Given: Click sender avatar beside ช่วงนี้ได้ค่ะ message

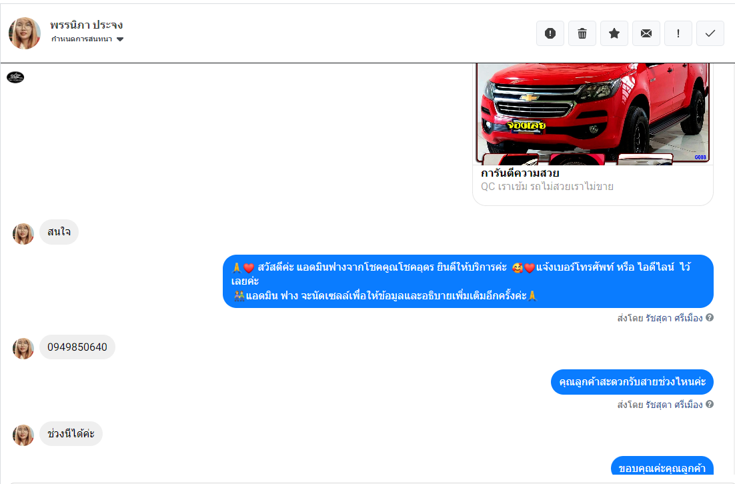Looking at the screenshot, I should point(23,435).
